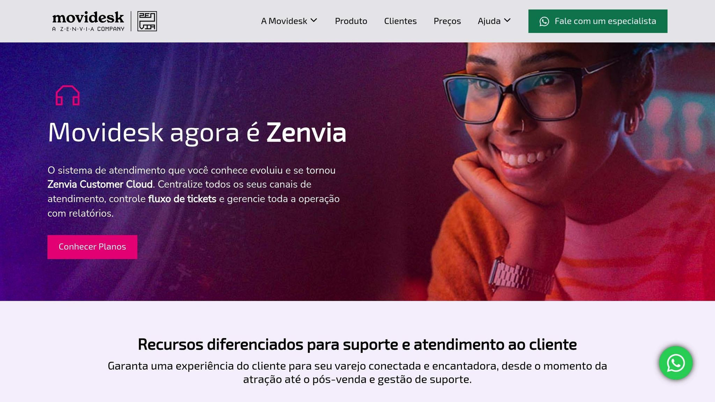Click the bold Zenvia Customer Cloud text

tap(100, 184)
